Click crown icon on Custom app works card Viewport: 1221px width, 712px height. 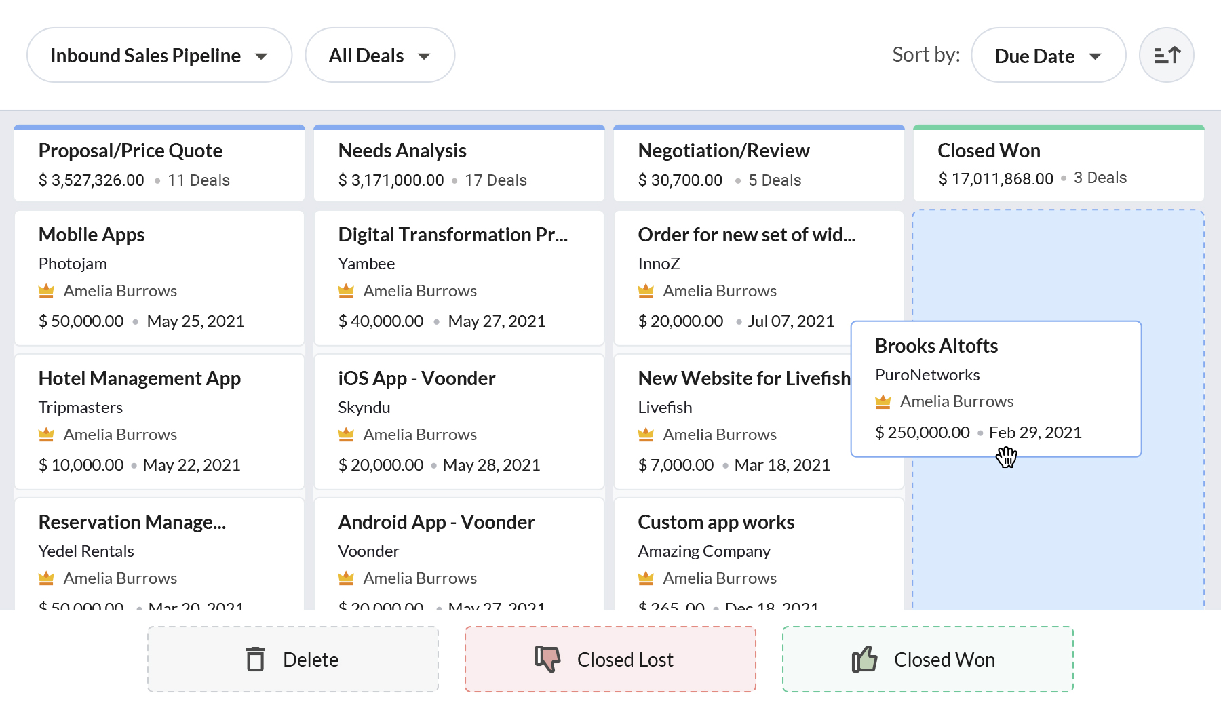click(x=646, y=578)
